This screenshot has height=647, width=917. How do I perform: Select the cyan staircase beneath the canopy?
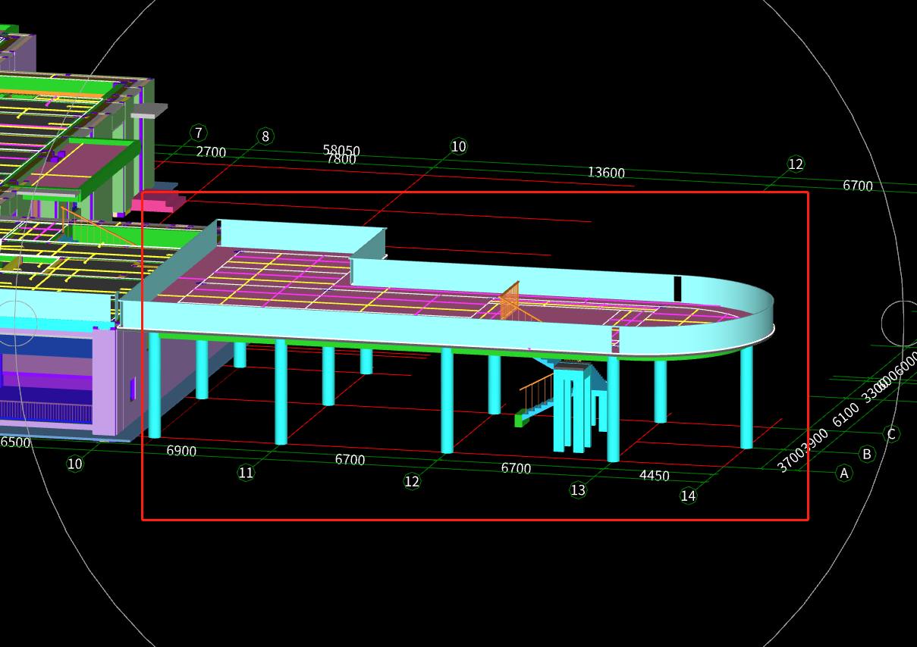[570, 405]
